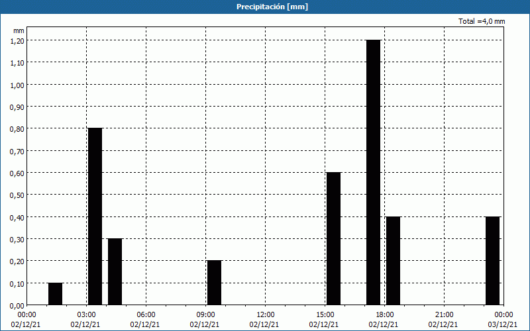This screenshot has height=331, width=530.
Task: Click the 0,00 y-axis value
Action: 17,305
